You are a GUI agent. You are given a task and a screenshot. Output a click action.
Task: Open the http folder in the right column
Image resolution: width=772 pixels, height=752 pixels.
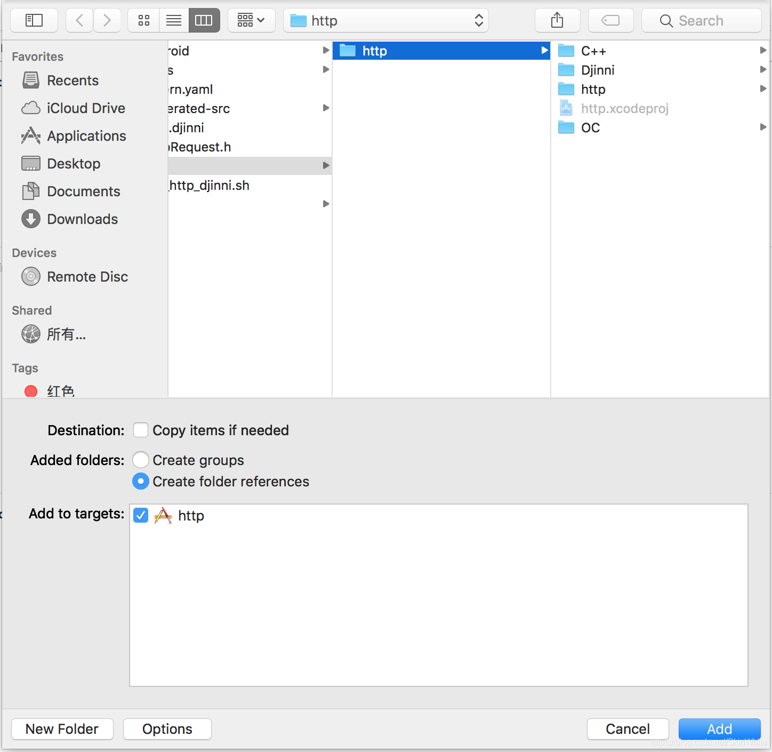pyautogui.click(x=660, y=89)
